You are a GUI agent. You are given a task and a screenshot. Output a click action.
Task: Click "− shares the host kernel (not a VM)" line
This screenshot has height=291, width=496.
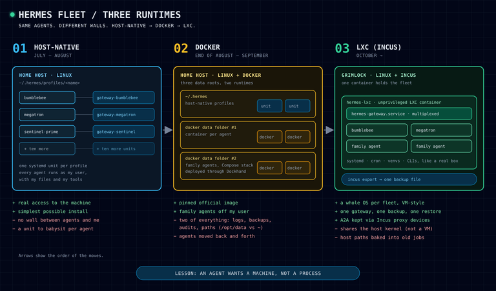[384, 229]
